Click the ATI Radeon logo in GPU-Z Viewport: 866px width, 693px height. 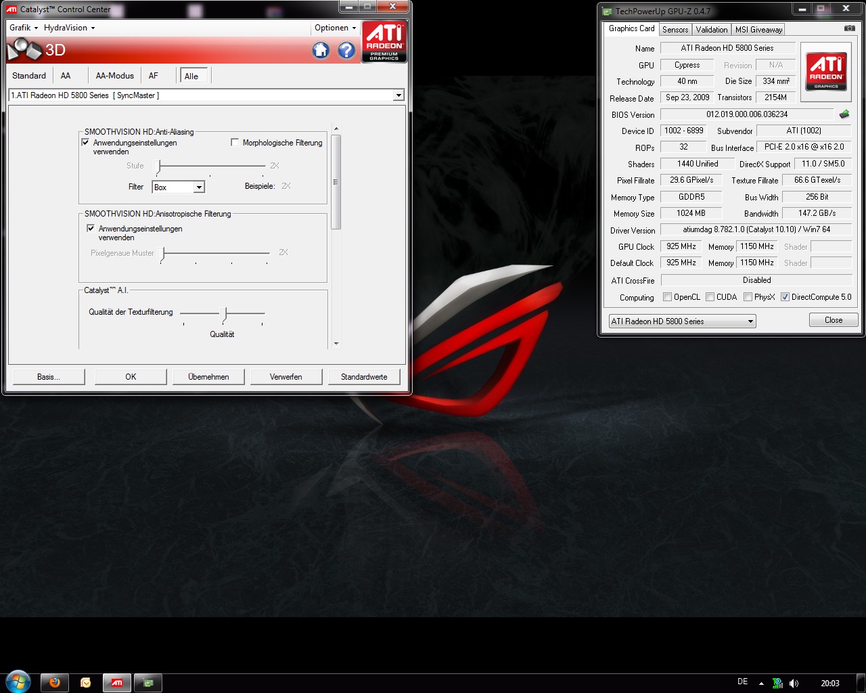826,72
